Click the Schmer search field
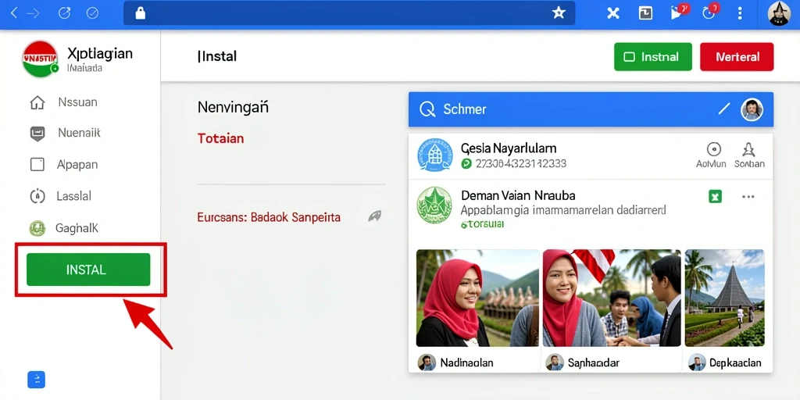The width and height of the screenshot is (800, 400). point(591,109)
